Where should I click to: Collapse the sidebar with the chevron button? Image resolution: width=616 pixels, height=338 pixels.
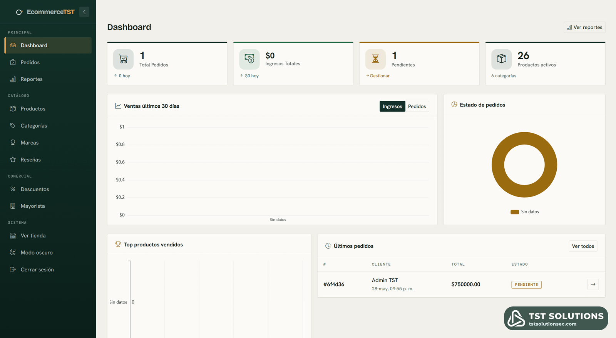(84, 12)
